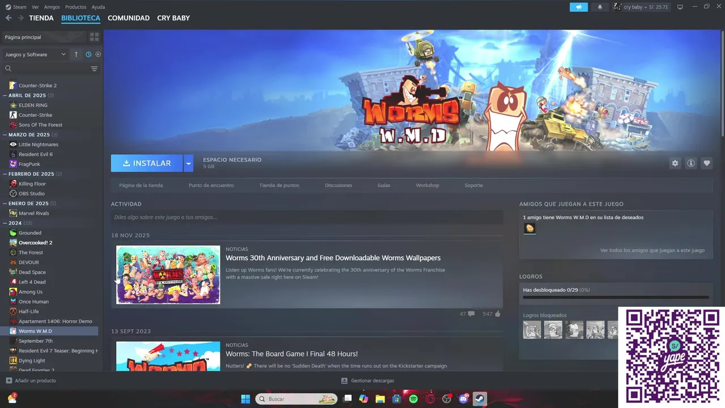Screen dimensions: 725x408
Task: Open the Steam announcements megaphone button
Action: (x=578, y=7)
